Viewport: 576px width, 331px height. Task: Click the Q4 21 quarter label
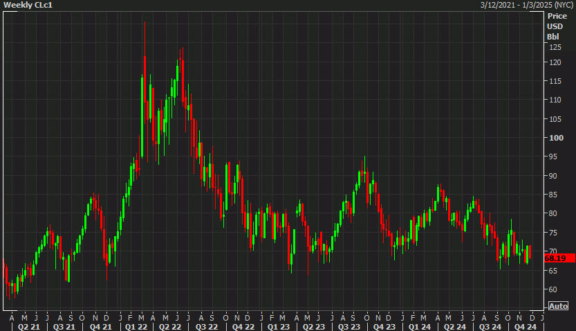point(101,327)
